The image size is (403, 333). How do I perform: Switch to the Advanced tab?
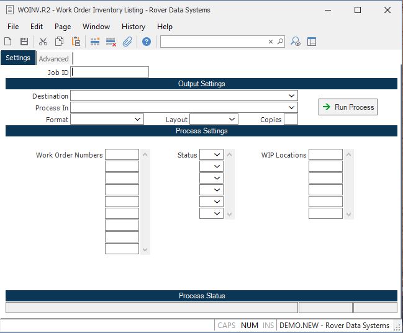[x=54, y=59]
